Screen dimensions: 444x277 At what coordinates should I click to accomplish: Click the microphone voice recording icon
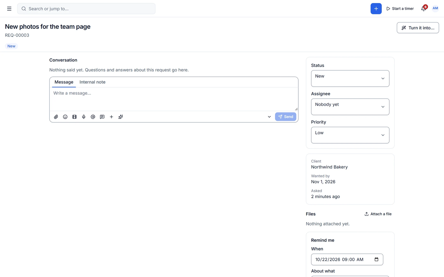point(84,117)
